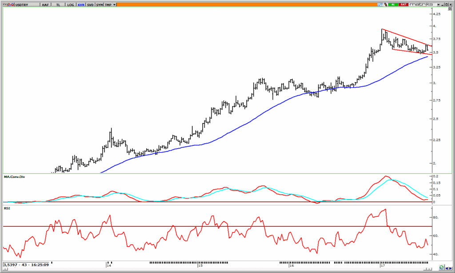Screen dimensions: 455x273
Task: Toggle the TL price display mode
Action: pos(57,4)
